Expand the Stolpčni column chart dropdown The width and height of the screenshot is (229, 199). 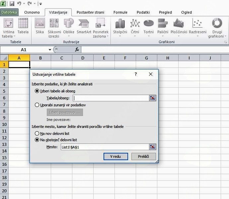tap(120, 36)
